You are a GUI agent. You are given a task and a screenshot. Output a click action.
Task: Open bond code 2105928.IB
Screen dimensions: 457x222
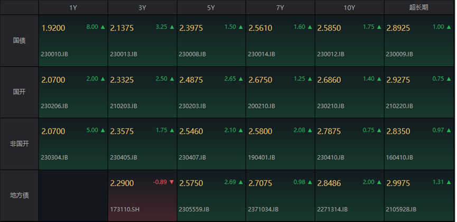pyautogui.click(x=401, y=209)
